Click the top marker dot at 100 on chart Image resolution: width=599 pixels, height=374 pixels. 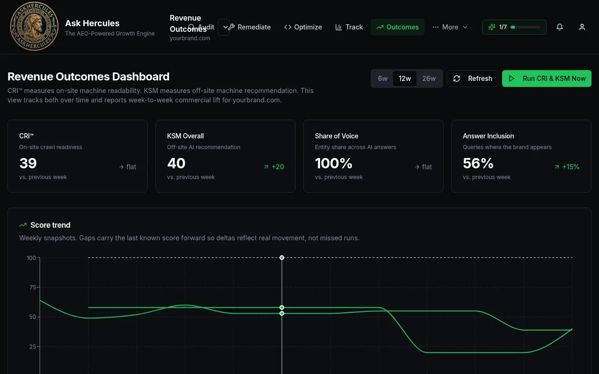tap(282, 258)
